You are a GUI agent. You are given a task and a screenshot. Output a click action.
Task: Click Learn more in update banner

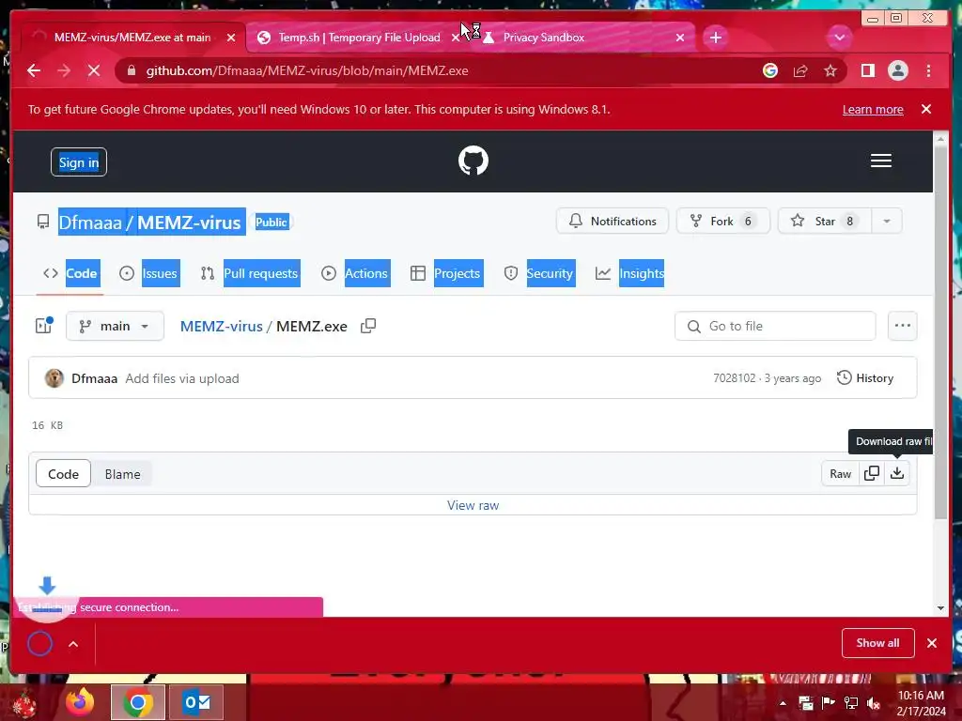[x=873, y=110]
